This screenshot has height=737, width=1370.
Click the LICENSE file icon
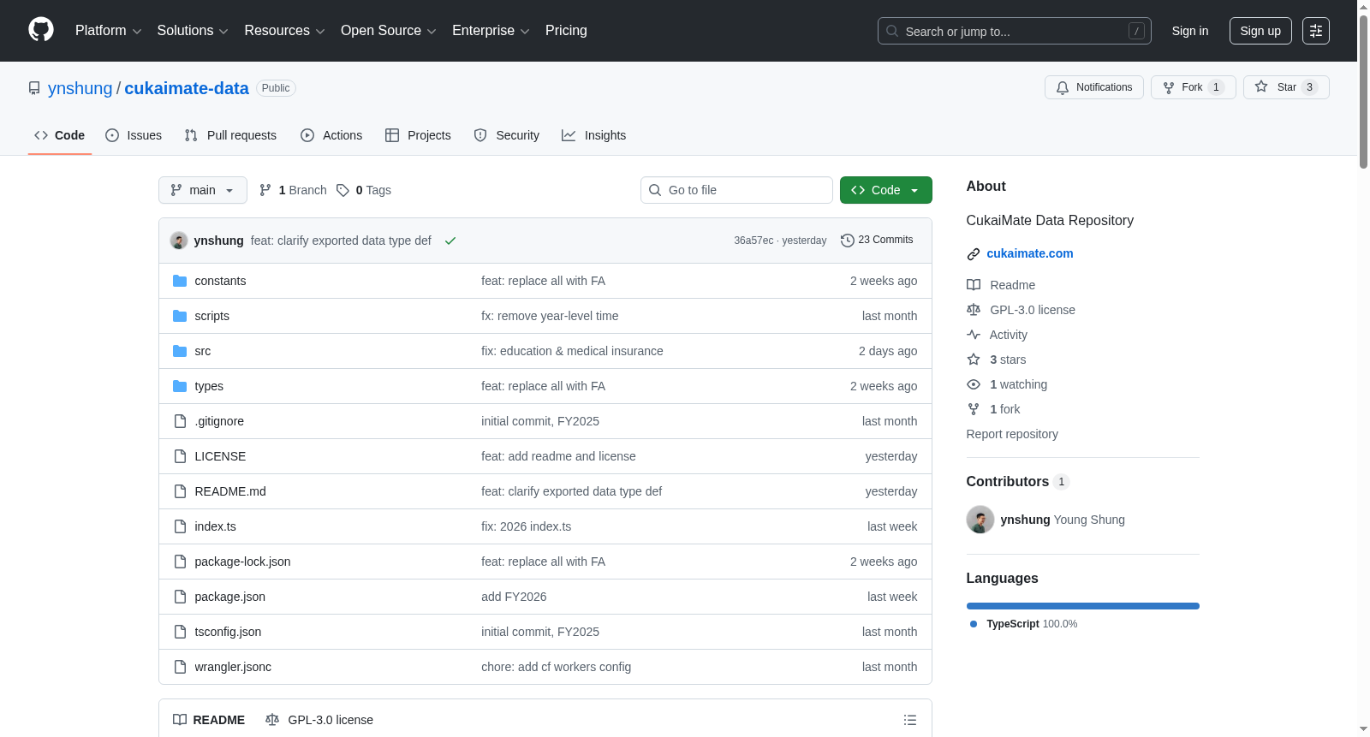click(x=180, y=456)
